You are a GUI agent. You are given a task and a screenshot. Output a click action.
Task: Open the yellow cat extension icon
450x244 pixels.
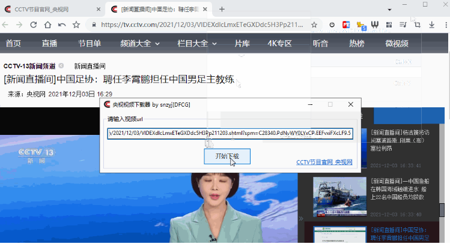click(360, 26)
